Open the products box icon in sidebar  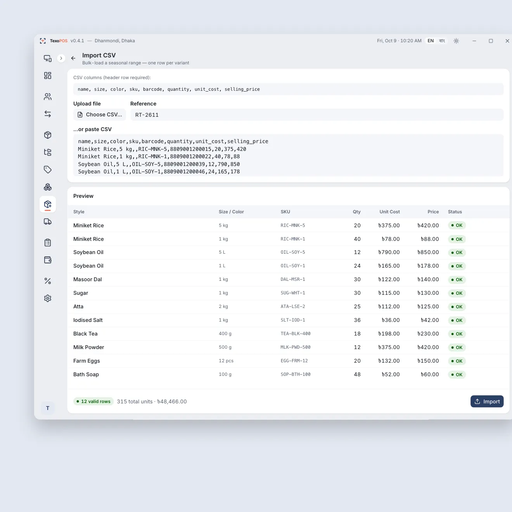(48, 135)
